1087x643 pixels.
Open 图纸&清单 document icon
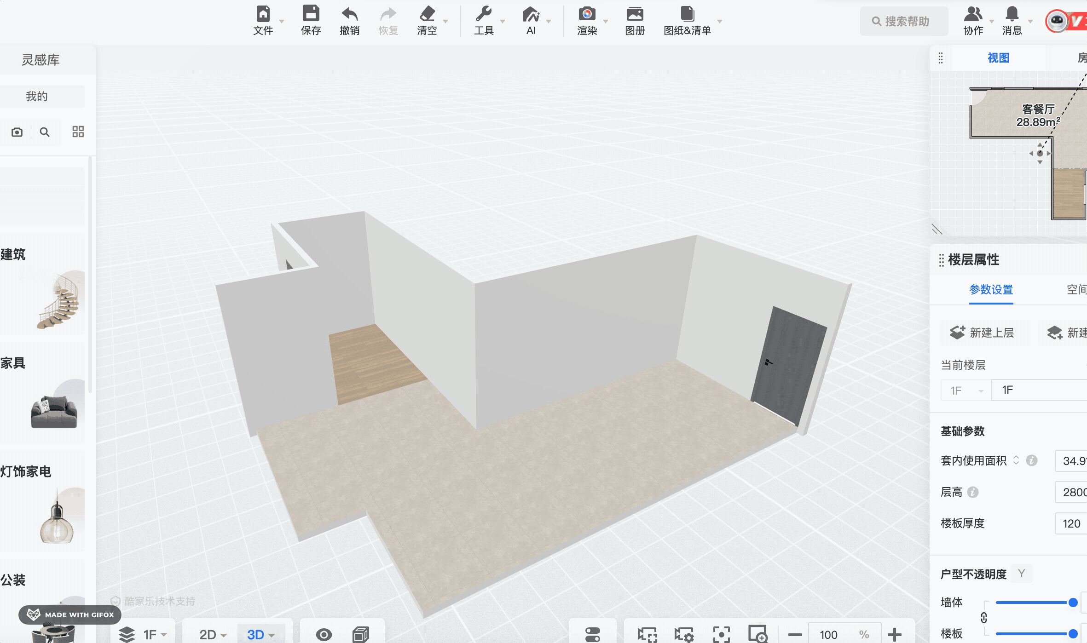pos(688,14)
